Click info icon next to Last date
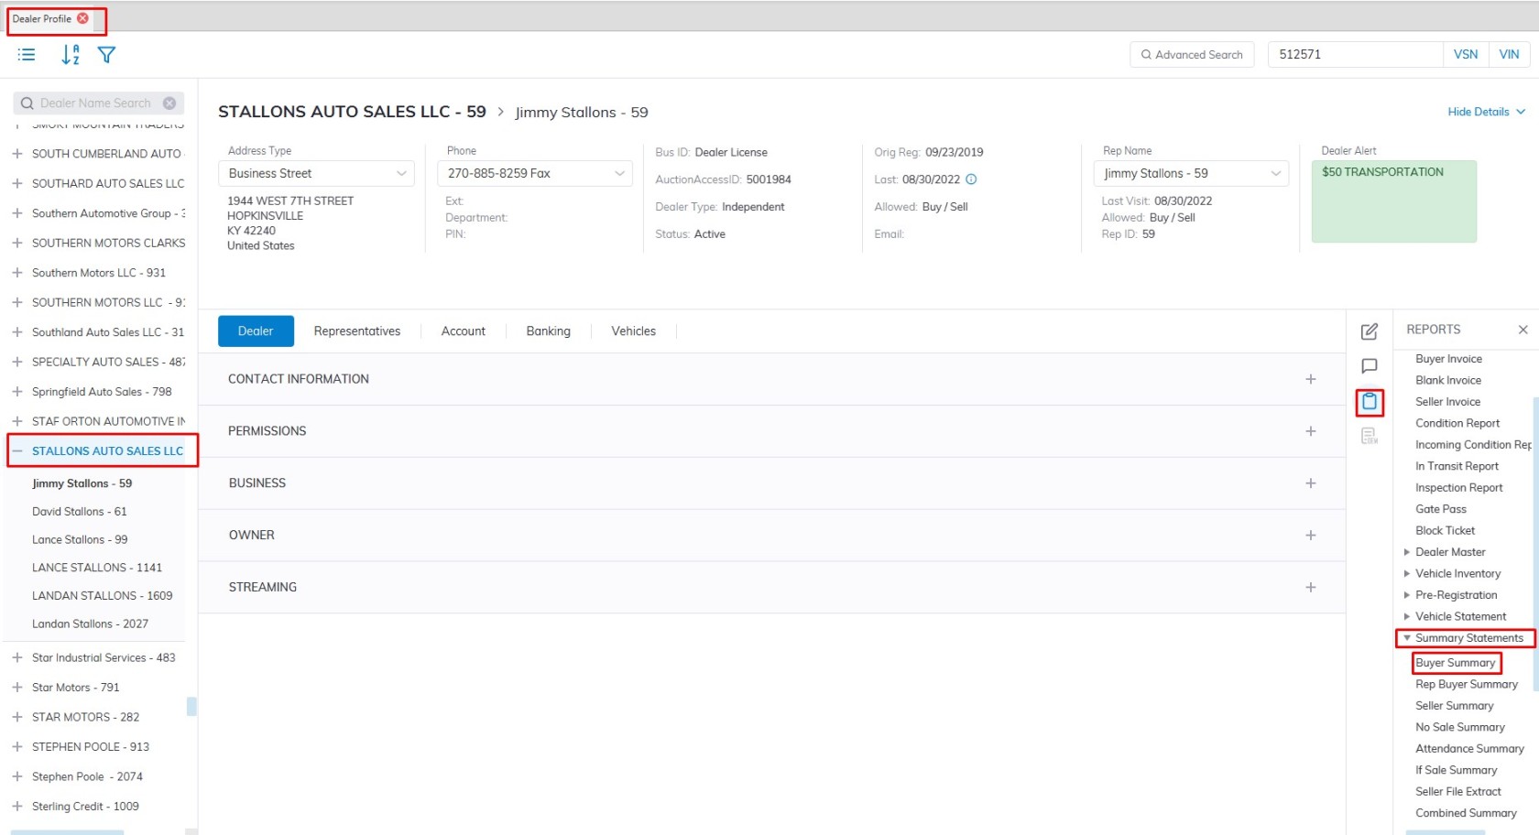Screen dimensions: 1539x835 pyautogui.click(x=971, y=179)
